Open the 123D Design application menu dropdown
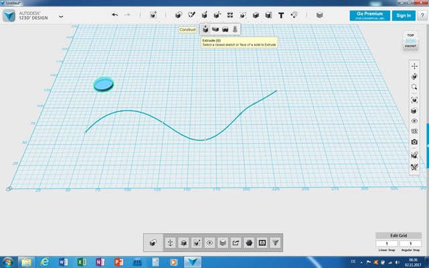 click(62, 15)
